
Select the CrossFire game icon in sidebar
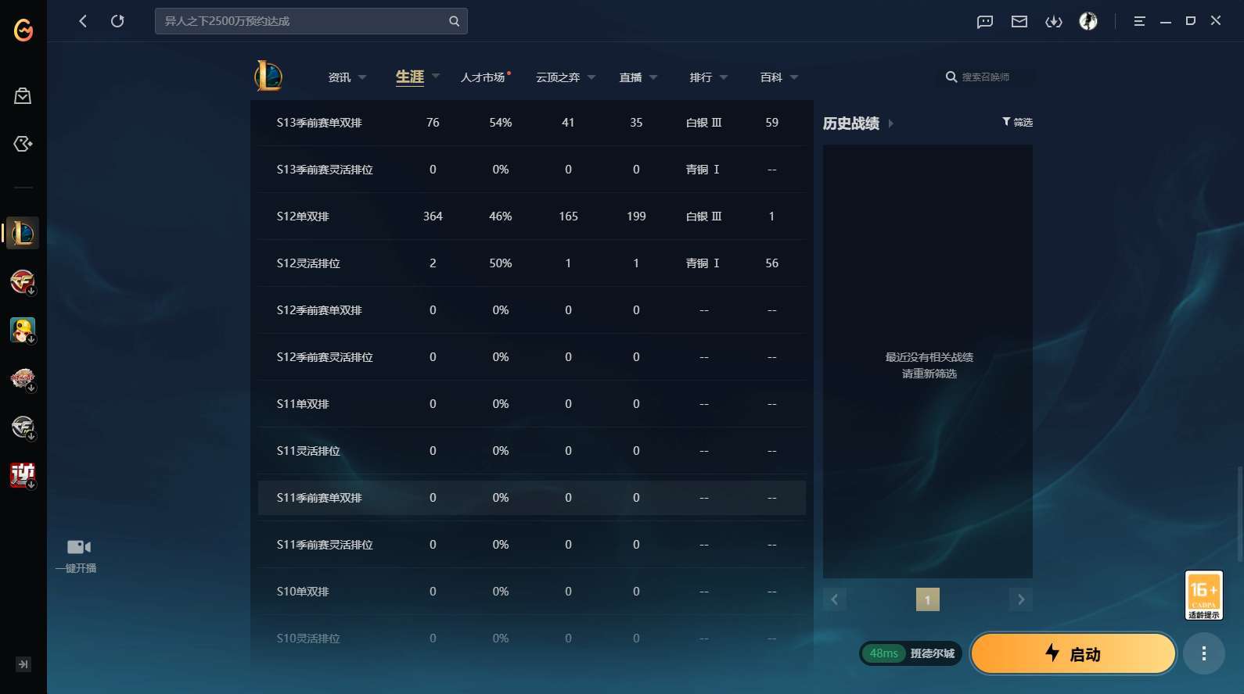23,281
